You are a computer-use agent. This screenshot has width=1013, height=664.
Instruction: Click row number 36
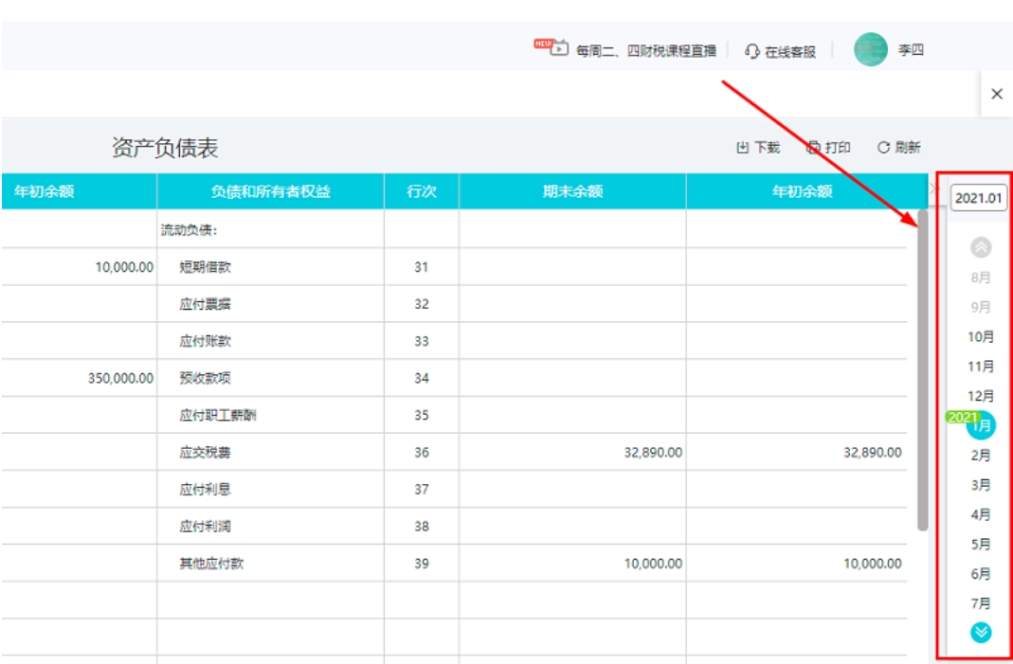422,452
